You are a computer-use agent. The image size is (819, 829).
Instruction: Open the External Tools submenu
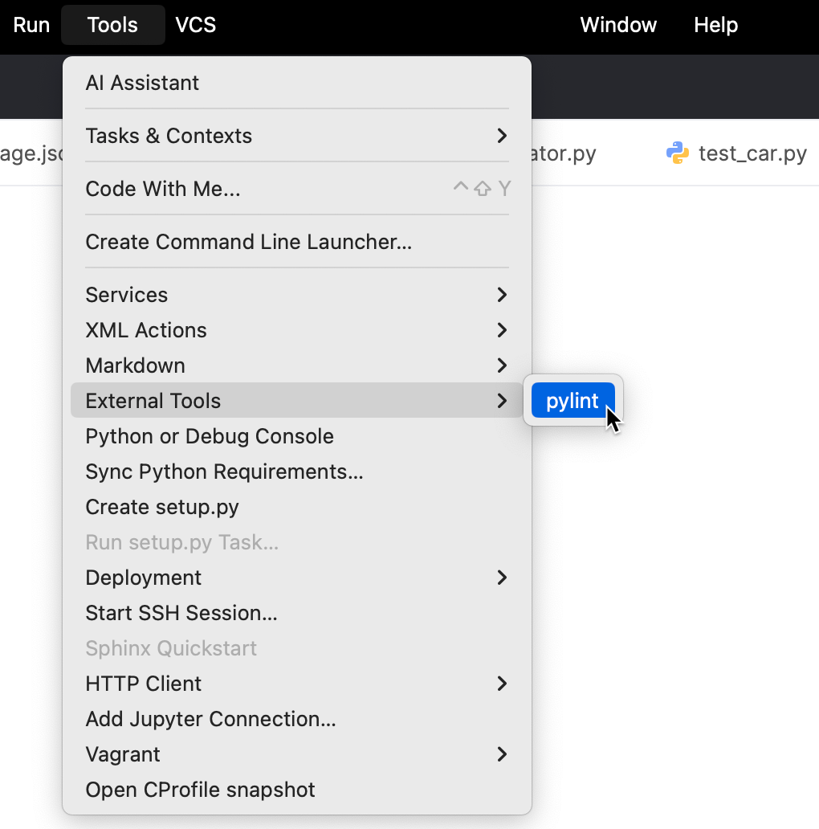(x=153, y=400)
